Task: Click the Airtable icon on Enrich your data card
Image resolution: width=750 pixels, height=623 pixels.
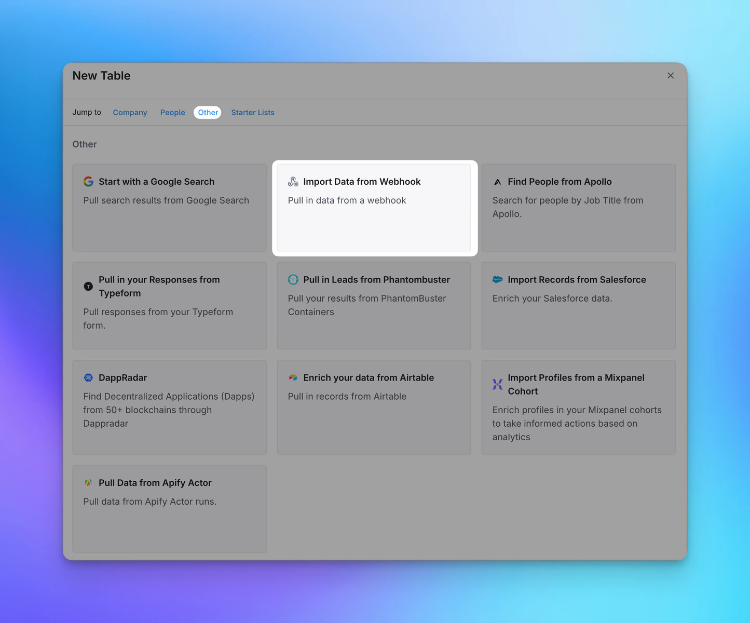Action: (293, 378)
